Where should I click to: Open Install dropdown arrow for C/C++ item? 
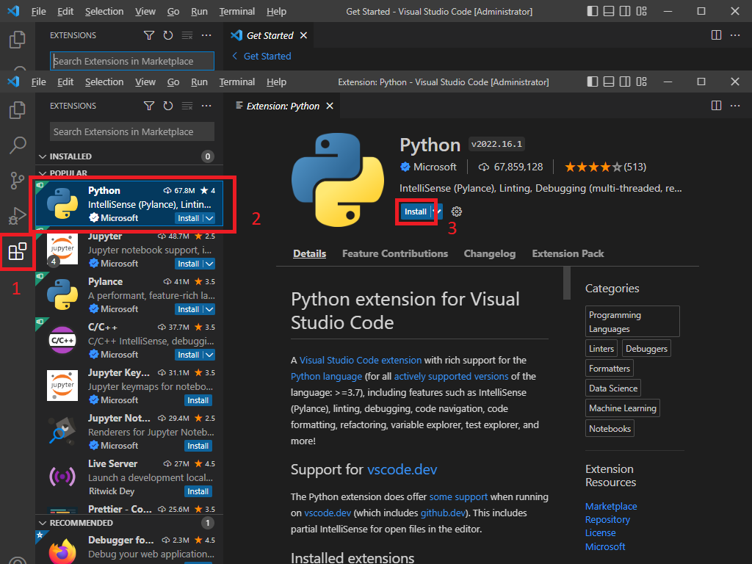click(209, 355)
